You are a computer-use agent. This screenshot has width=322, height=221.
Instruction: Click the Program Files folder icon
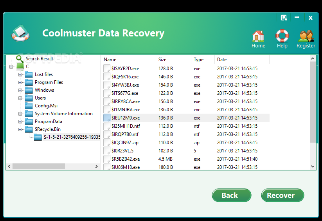(29, 82)
